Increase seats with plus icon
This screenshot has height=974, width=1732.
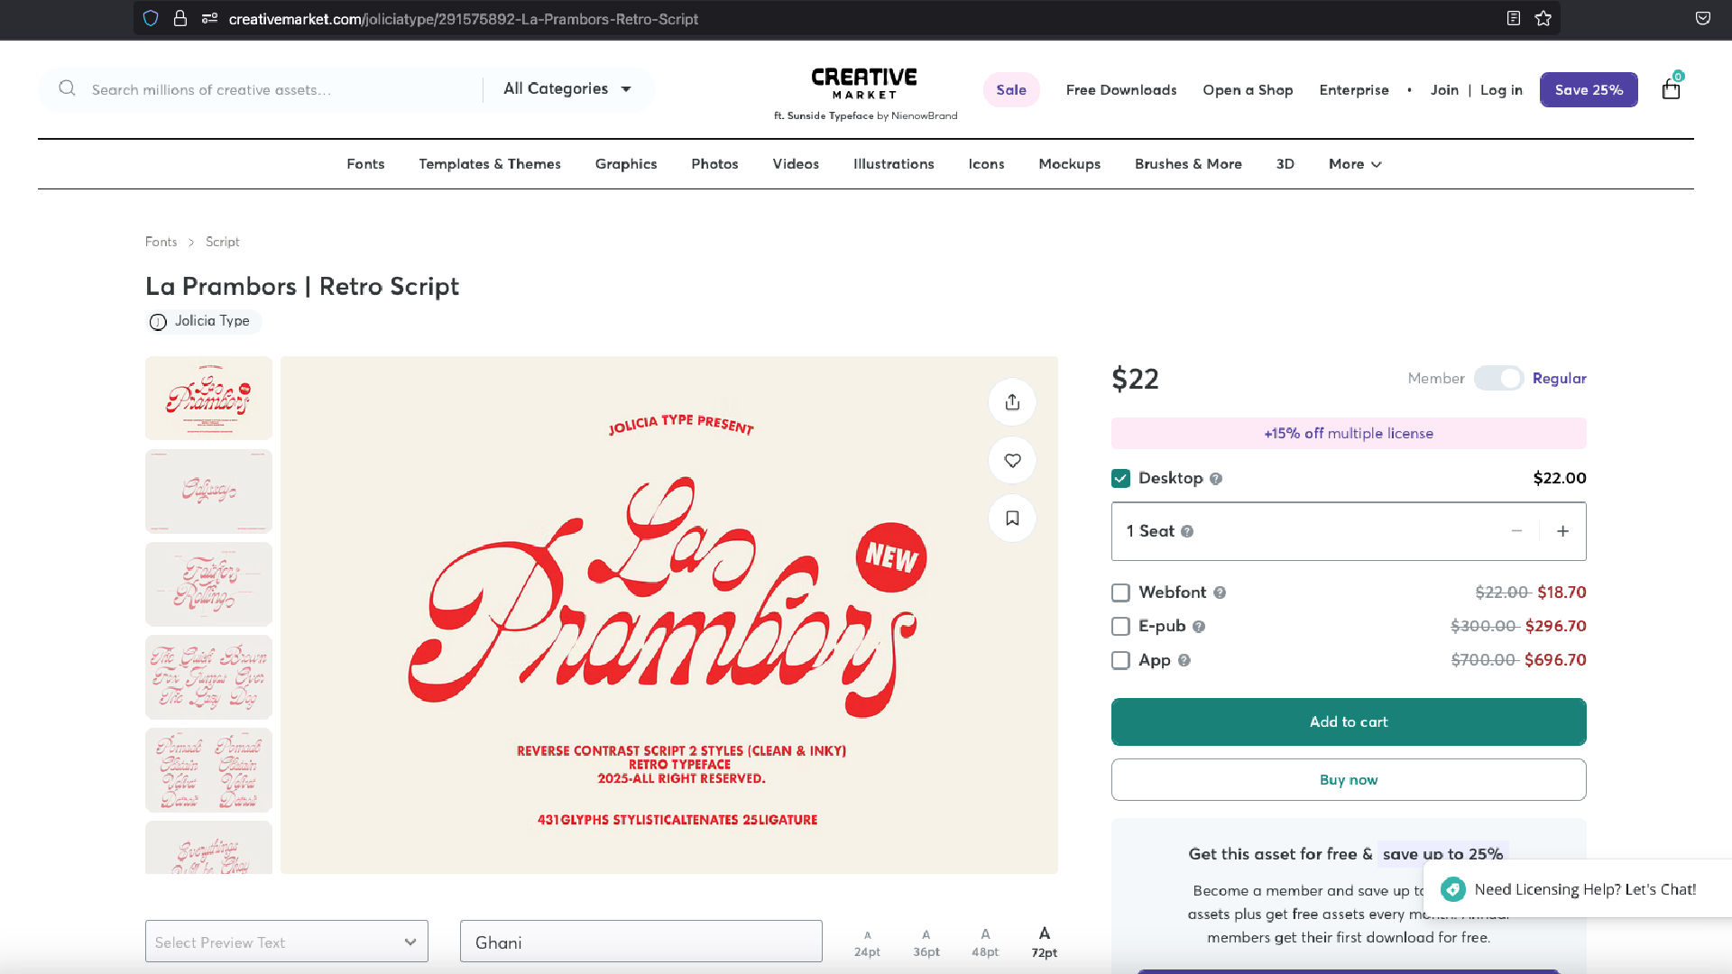[1562, 531]
